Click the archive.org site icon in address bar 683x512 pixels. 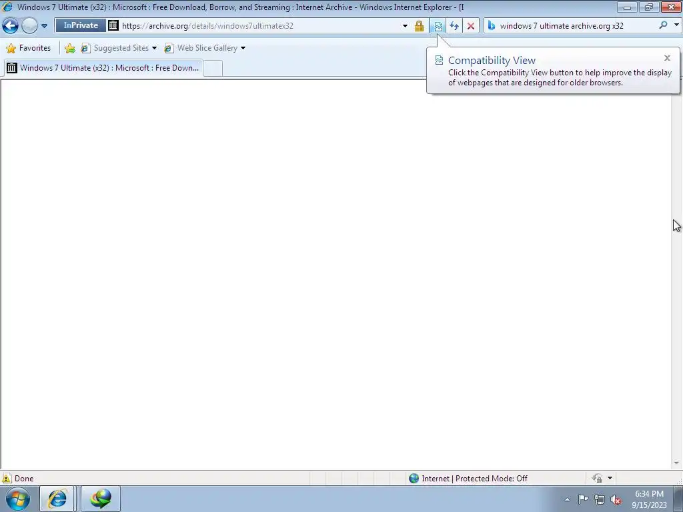(x=113, y=25)
